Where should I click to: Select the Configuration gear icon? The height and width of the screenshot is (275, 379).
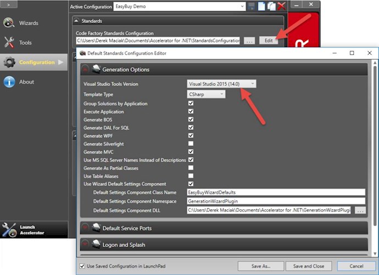click(9, 62)
